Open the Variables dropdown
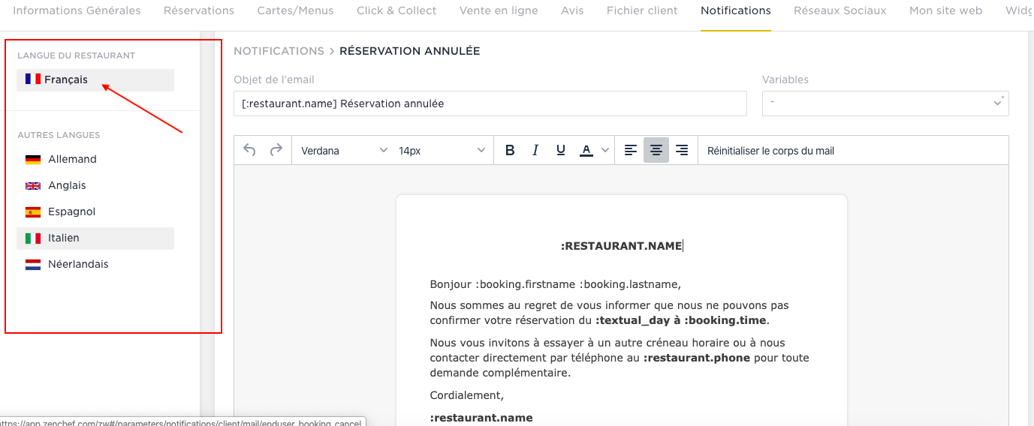1034x426 pixels. [885, 103]
